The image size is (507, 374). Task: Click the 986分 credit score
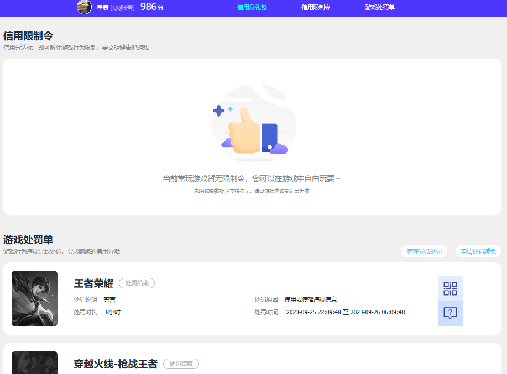coord(152,7)
